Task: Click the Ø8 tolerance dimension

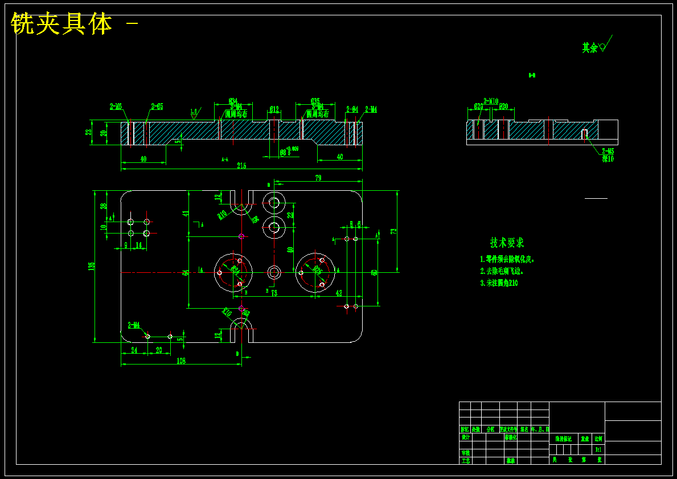Action: point(289,151)
